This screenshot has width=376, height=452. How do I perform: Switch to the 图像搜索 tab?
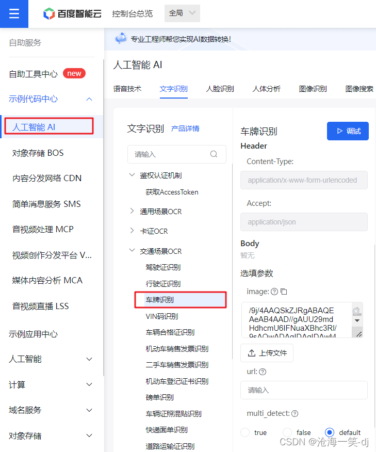coord(359,89)
